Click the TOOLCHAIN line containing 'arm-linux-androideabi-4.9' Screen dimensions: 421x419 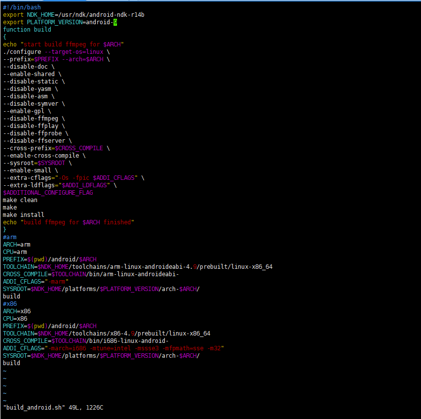pos(138,267)
